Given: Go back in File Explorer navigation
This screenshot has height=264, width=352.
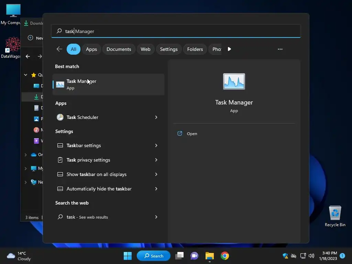Looking at the screenshot, I should click(x=28, y=56).
